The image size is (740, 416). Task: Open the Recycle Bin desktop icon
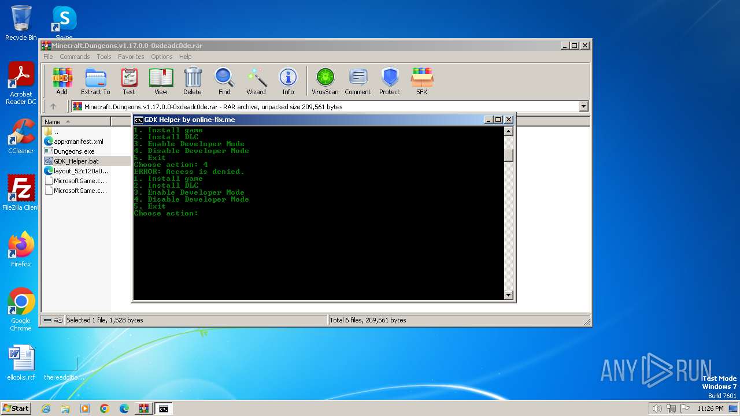point(21,23)
